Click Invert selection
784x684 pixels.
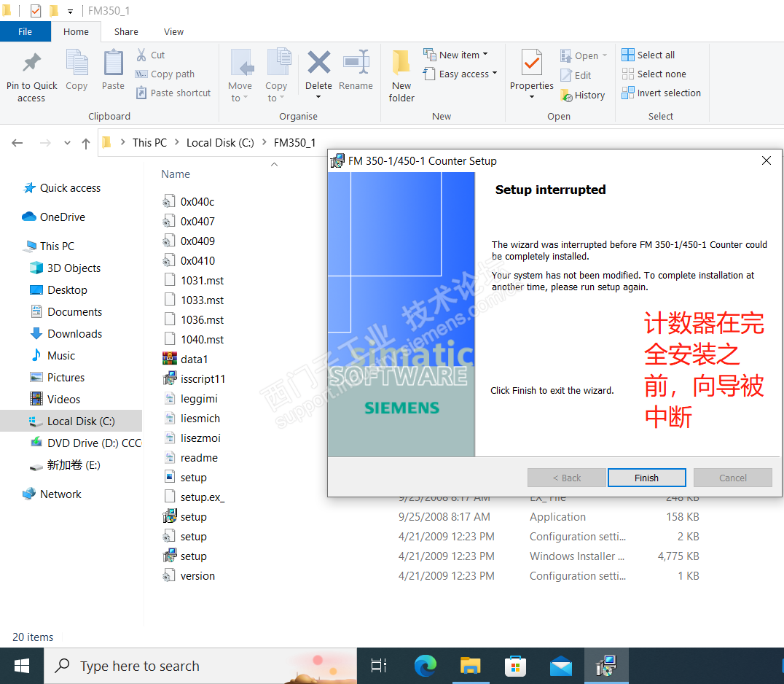pos(661,93)
